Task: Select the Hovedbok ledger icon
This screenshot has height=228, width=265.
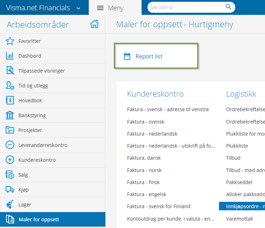Action: point(10,101)
